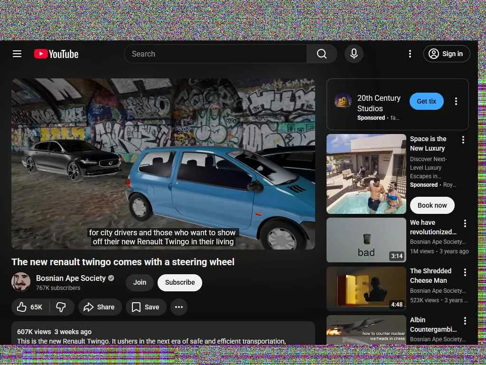Open options for The Shredded Cheese Man
The height and width of the screenshot is (365, 486).
point(465,272)
